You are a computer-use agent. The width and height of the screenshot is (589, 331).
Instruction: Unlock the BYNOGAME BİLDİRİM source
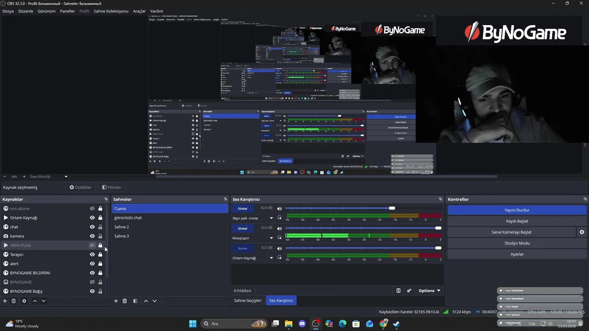click(100, 273)
